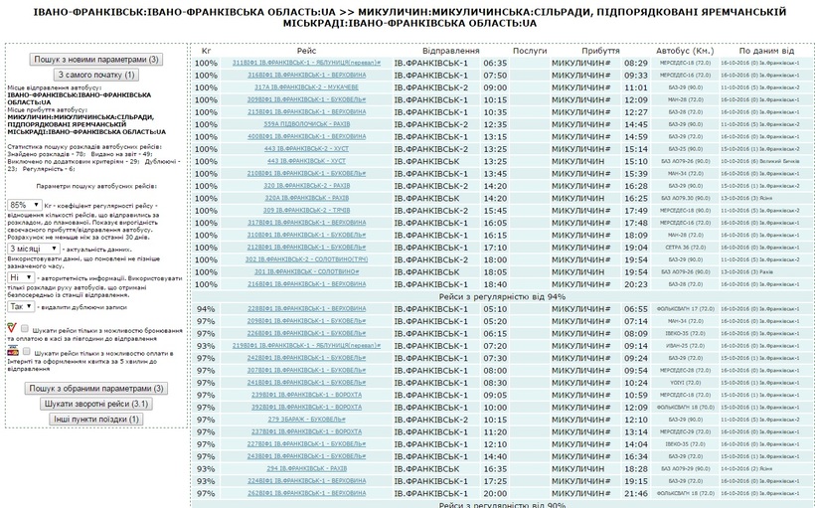Open route 443 Ів.Франківськ-2 - Хуст
815x508 pixels.
pos(306,149)
